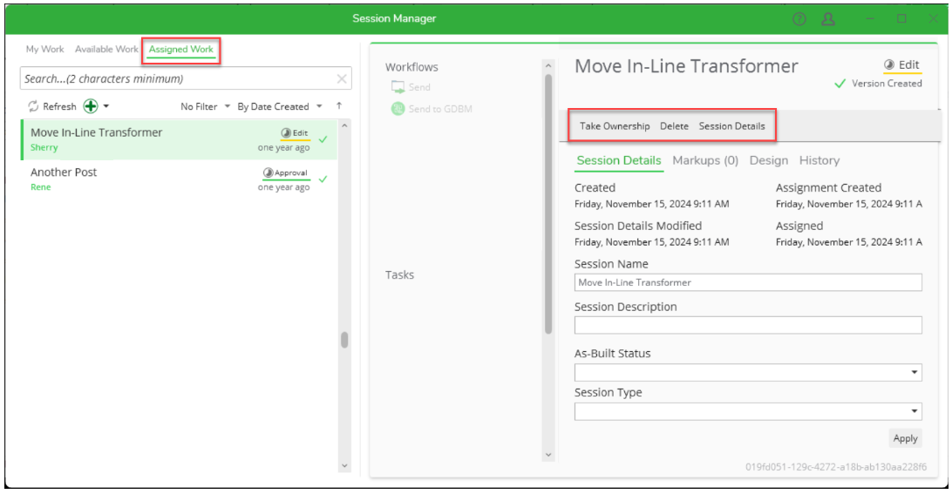Image resolution: width=952 pixels, height=494 pixels.
Task: Click workflows panel scroll down arrow
Action: [548, 455]
